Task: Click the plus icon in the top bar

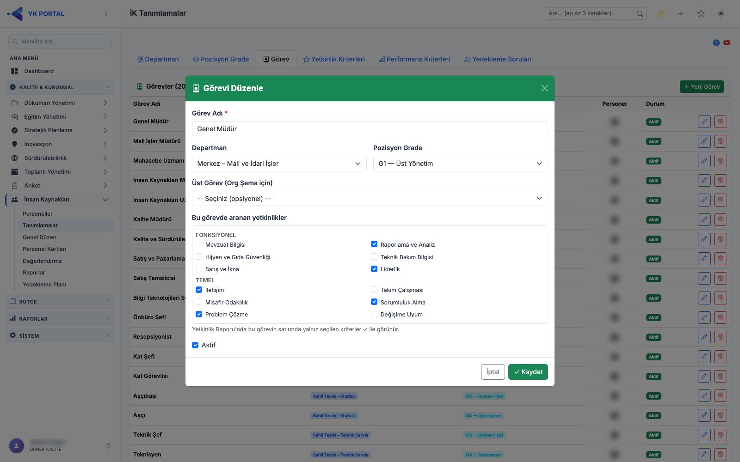Action: point(681,14)
